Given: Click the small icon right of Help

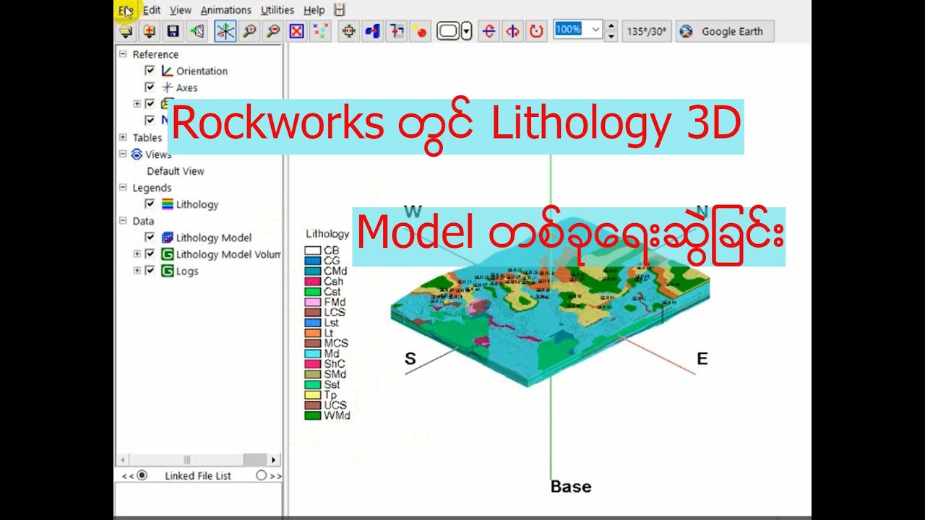Looking at the screenshot, I should click(340, 10).
